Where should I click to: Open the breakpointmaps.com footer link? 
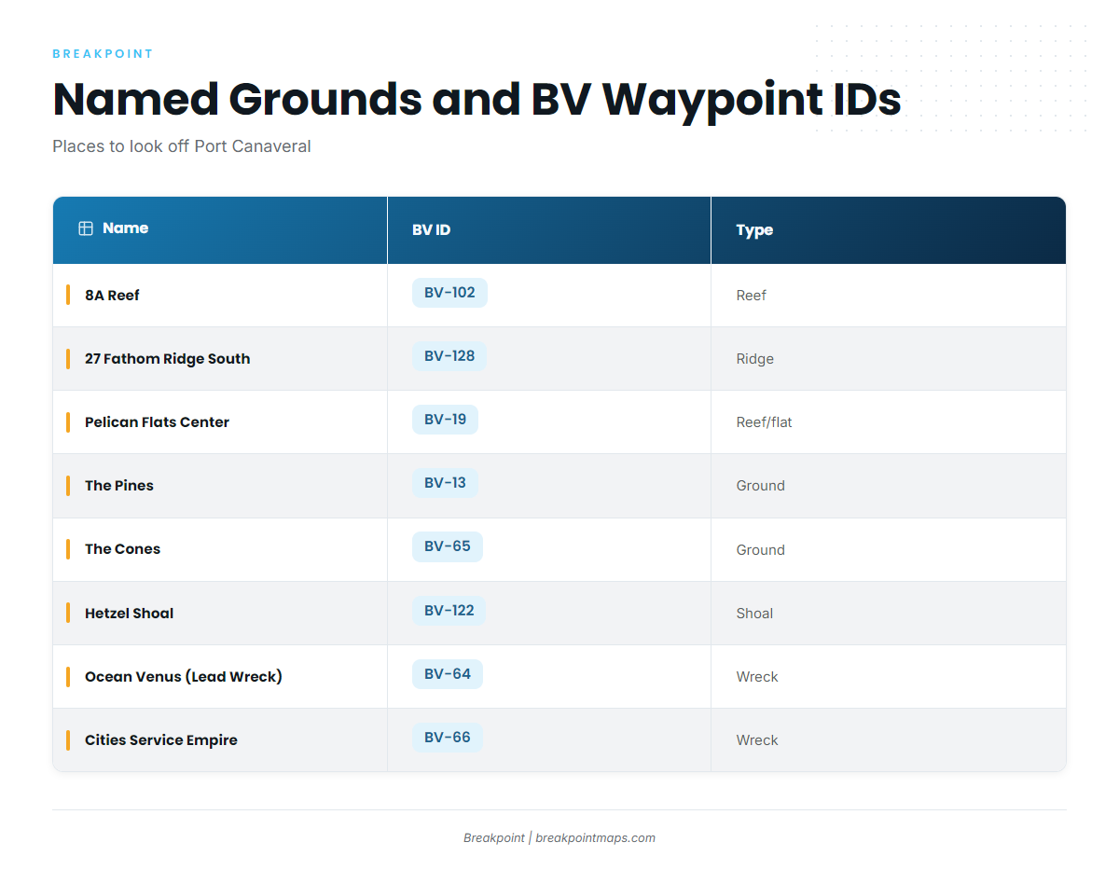pos(595,838)
